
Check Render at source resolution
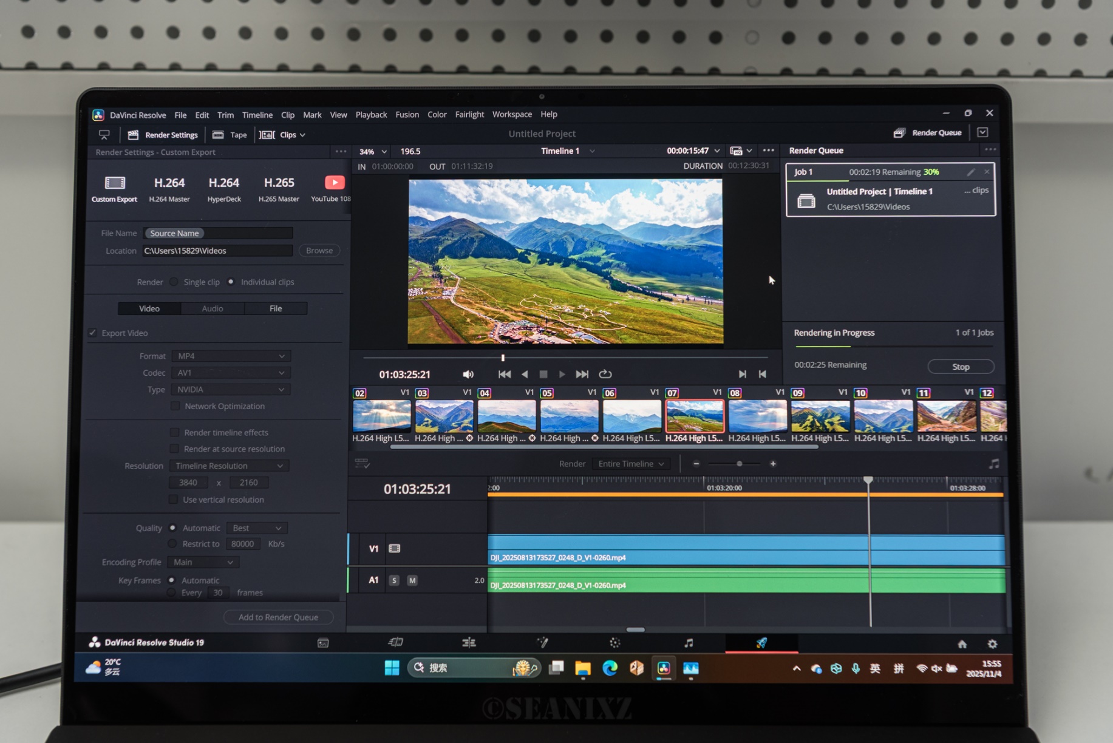coord(175,449)
